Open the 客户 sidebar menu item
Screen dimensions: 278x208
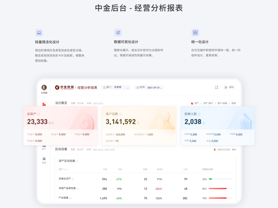pos(44,147)
